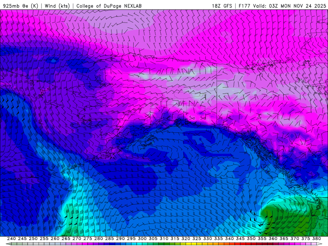Click the 360 value on the legend
The height and width of the screenshot is (246, 328).
pyautogui.click(x=273, y=239)
